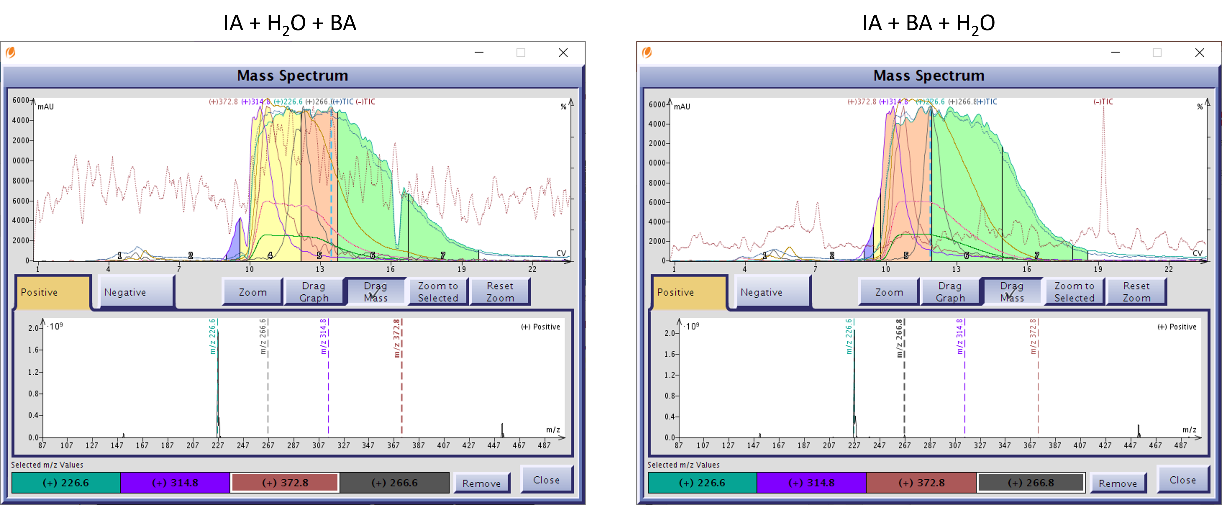The height and width of the screenshot is (505, 1222).
Task: Select (+) 226.6 swatch in right window
Action: coord(703,483)
